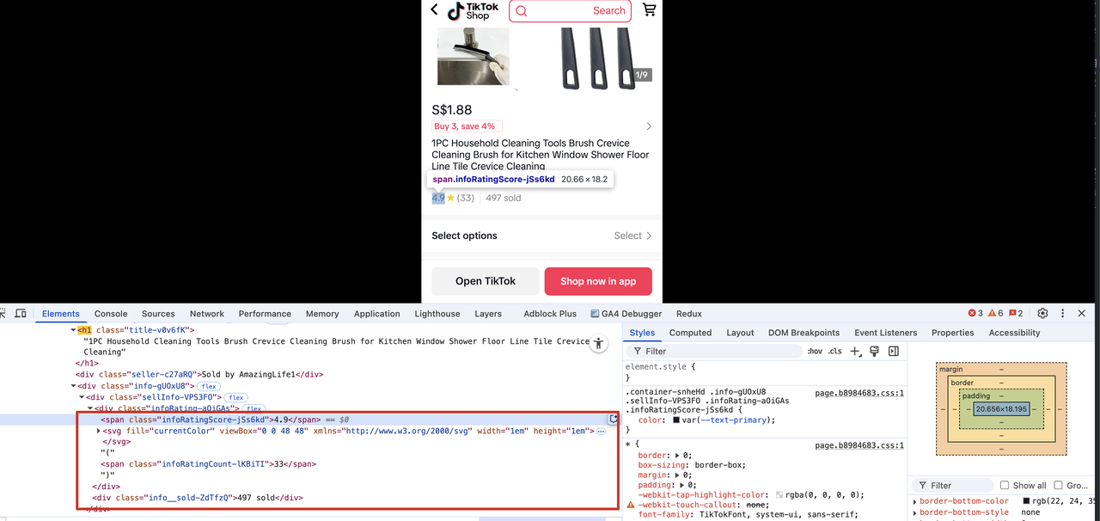This screenshot has height=521, width=1100.
Task: Expand the margin shorthand property arrow
Action: (678, 475)
